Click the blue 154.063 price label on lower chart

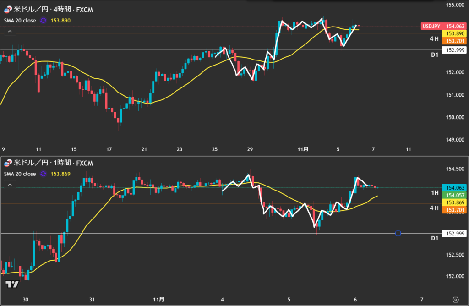point(454,188)
